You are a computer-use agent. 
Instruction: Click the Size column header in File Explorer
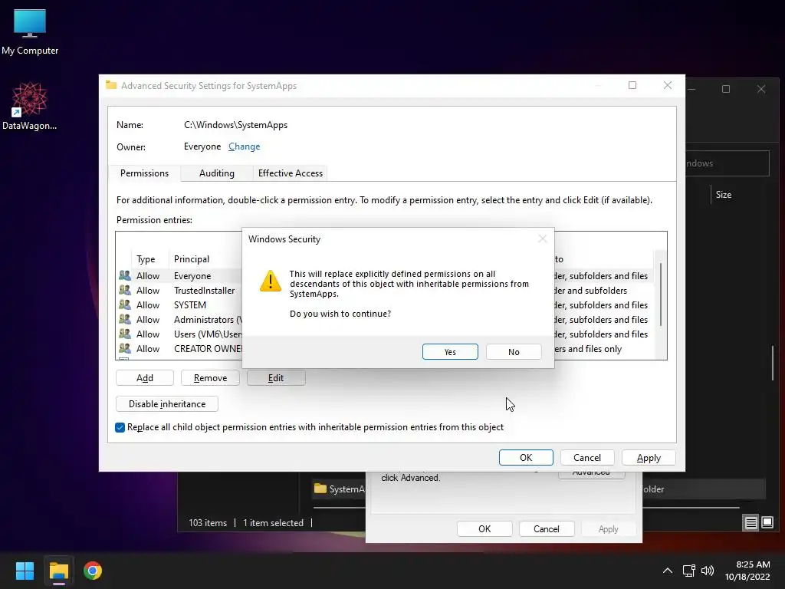724,194
